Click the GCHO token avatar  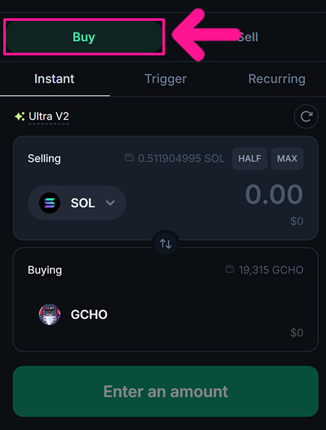50,314
